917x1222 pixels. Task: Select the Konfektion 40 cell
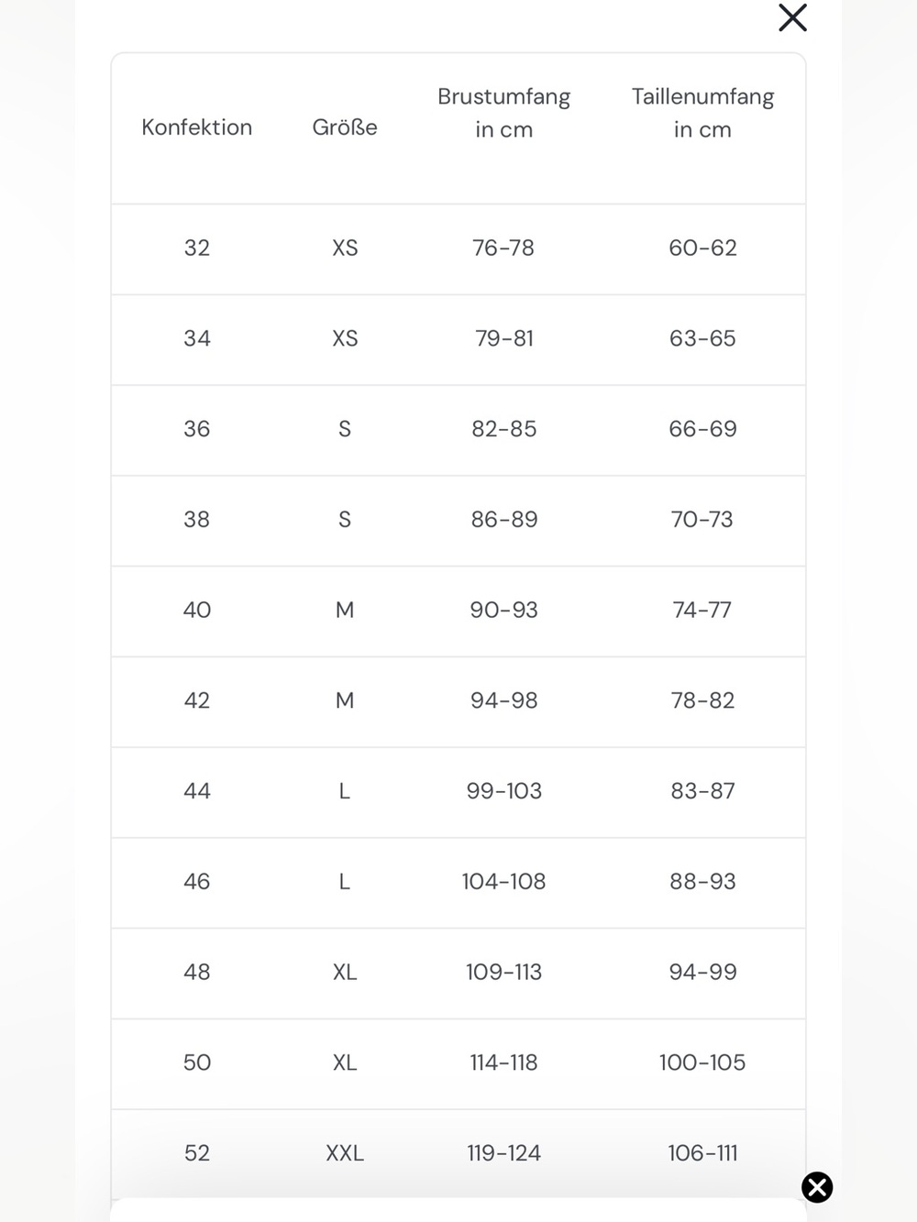click(197, 610)
